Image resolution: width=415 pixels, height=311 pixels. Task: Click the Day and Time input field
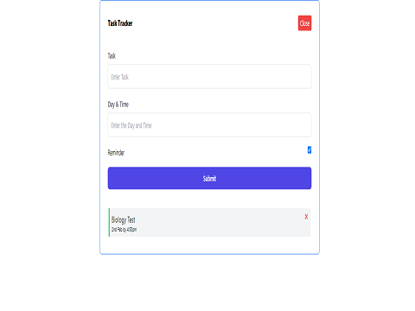click(209, 125)
